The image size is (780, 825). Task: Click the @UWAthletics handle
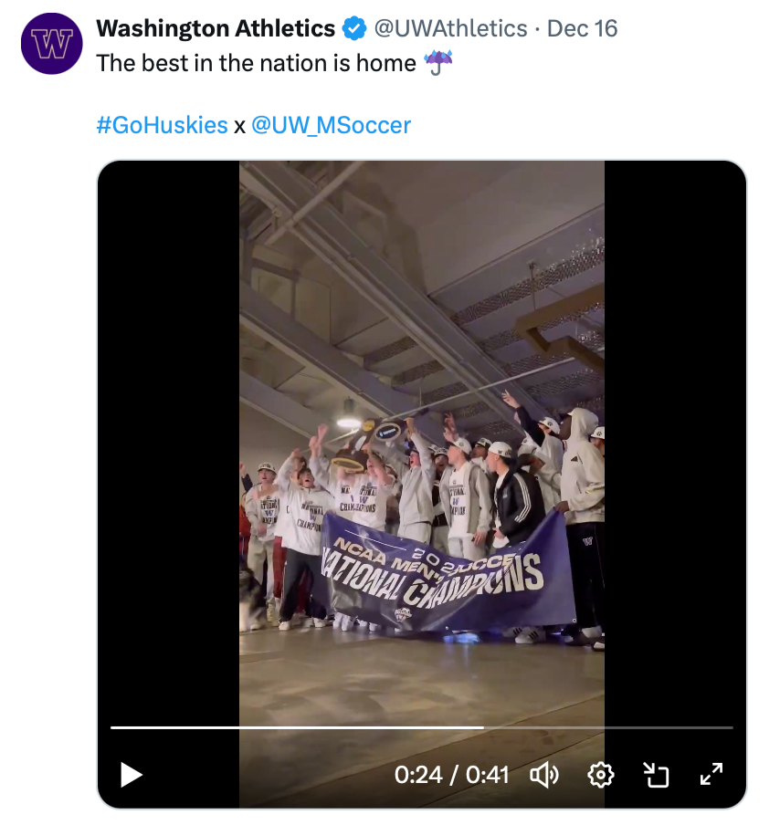coord(450,29)
